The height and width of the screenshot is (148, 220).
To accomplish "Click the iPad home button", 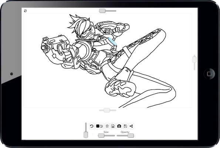I will tap(209, 74).
